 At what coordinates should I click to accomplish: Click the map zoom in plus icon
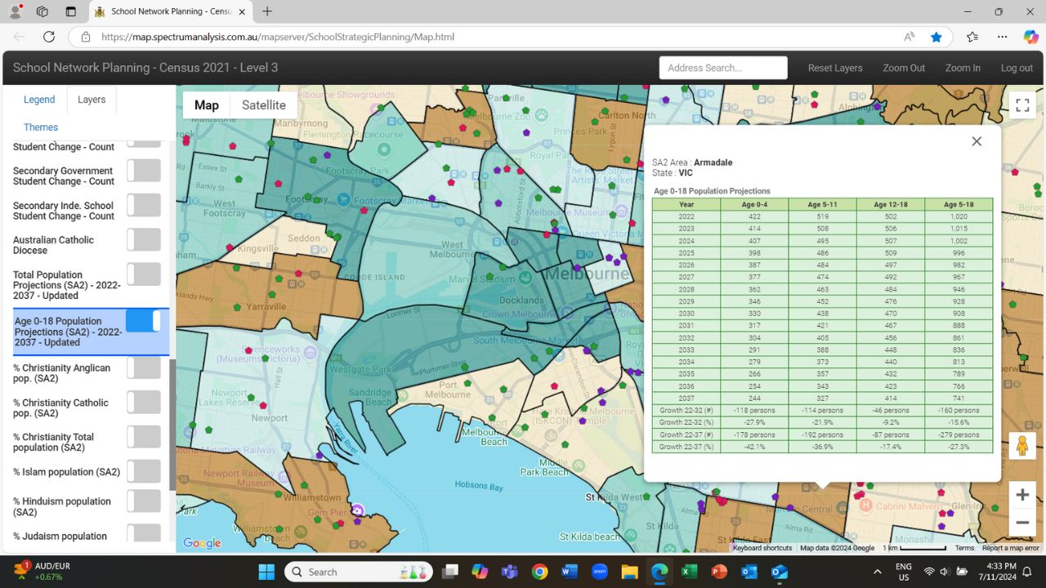pyautogui.click(x=1022, y=494)
